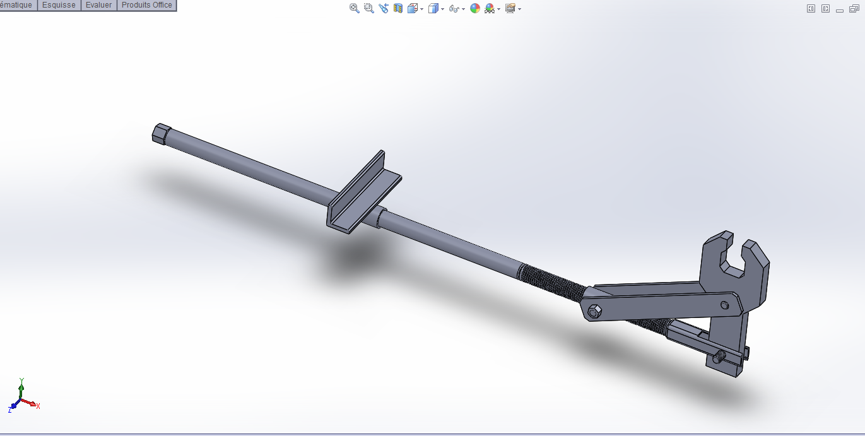This screenshot has width=865, height=436.
Task: Minimize the document window
Action: [x=840, y=11]
